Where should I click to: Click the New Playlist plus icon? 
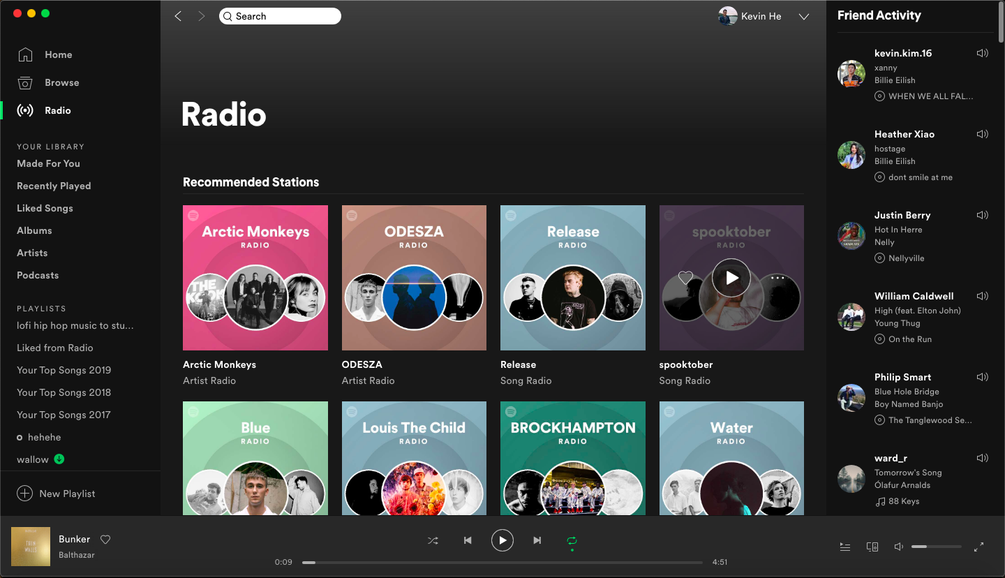(24, 494)
